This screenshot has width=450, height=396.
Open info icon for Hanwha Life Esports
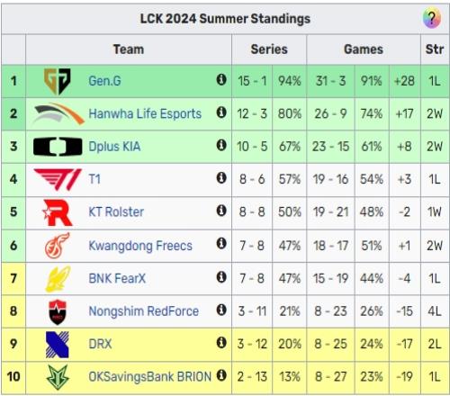pos(221,112)
